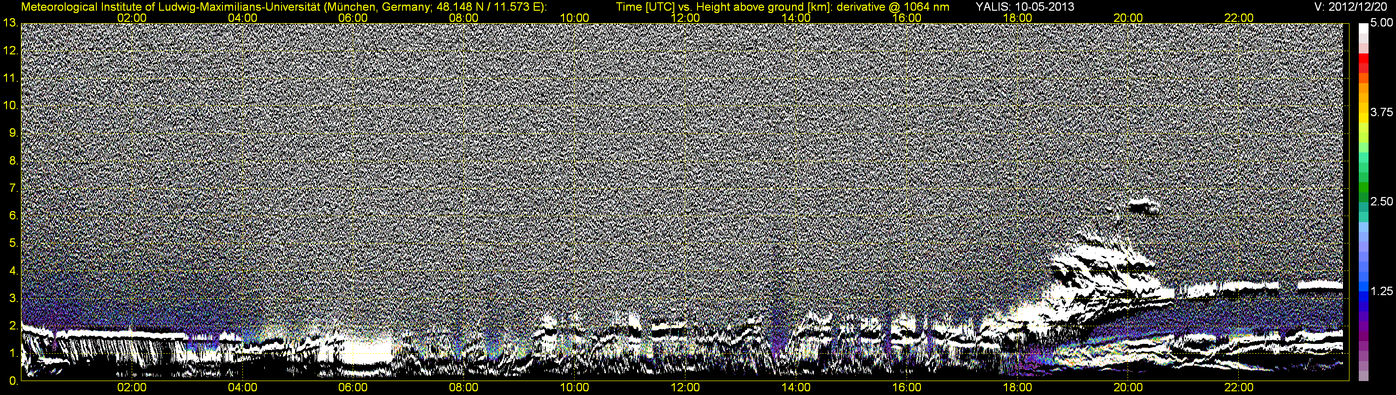Click the 3.75 colorbar scale label

1381,112
